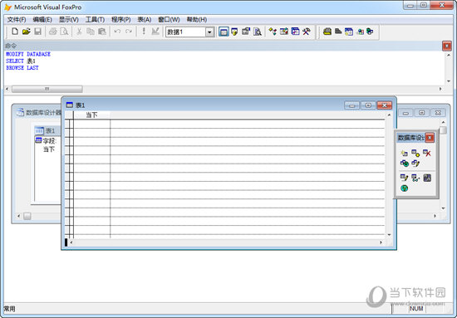The height and width of the screenshot is (318, 457).
Task: Click Connections globe icon at palette bottom
Action: pyautogui.click(x=404, y=188)
